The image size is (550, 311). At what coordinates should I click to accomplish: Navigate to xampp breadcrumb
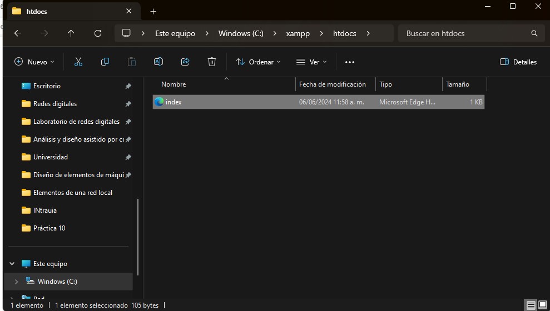[x=298, y=34]
